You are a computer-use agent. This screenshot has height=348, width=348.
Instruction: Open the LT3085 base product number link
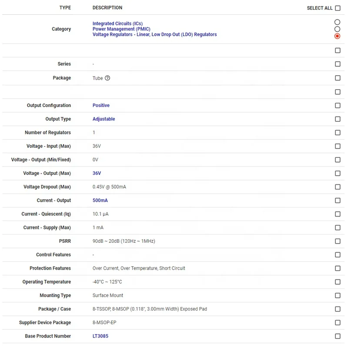tap(100, 336)
